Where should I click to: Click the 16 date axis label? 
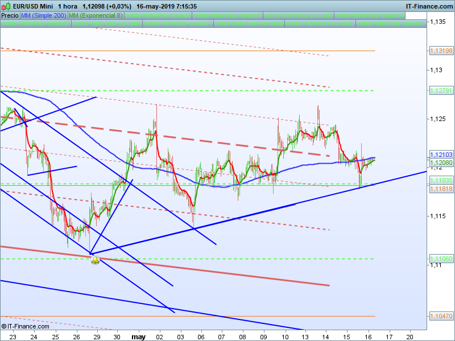(x=368, y=336)
